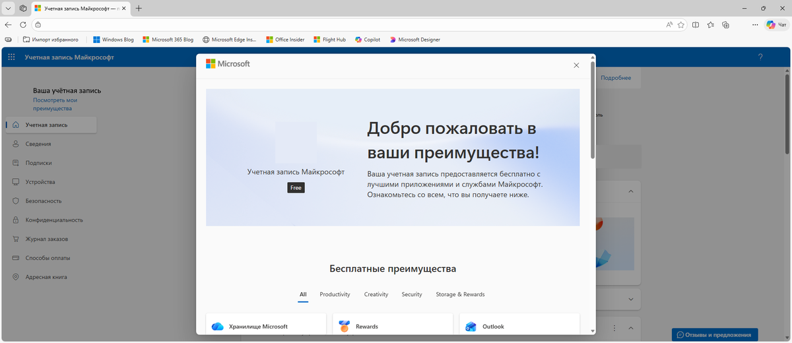Add page to favorites star icon
Screen dimensions: 792x343
point(680,24)
